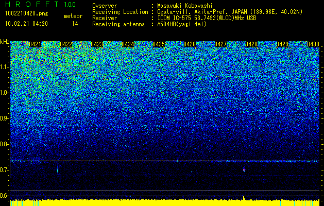The height and width of the screenshot is (206, 324).
Task: Click the 0427 time marker
Action: tap(220, 44)
